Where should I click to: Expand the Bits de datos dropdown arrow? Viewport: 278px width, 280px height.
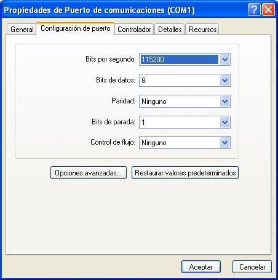click(225, 80)
